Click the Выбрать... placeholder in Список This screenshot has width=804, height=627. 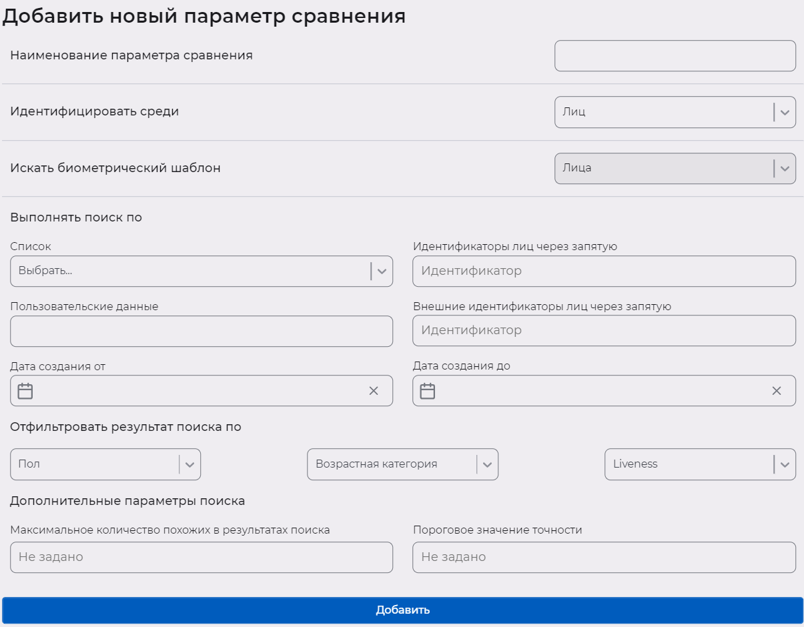(45, 271)
